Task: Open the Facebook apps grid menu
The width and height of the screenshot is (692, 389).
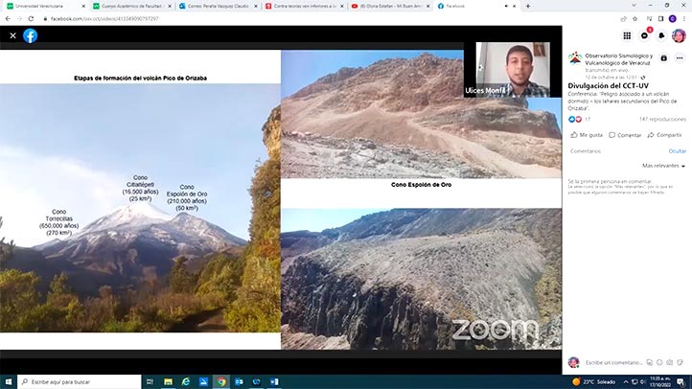Action: 627,35
